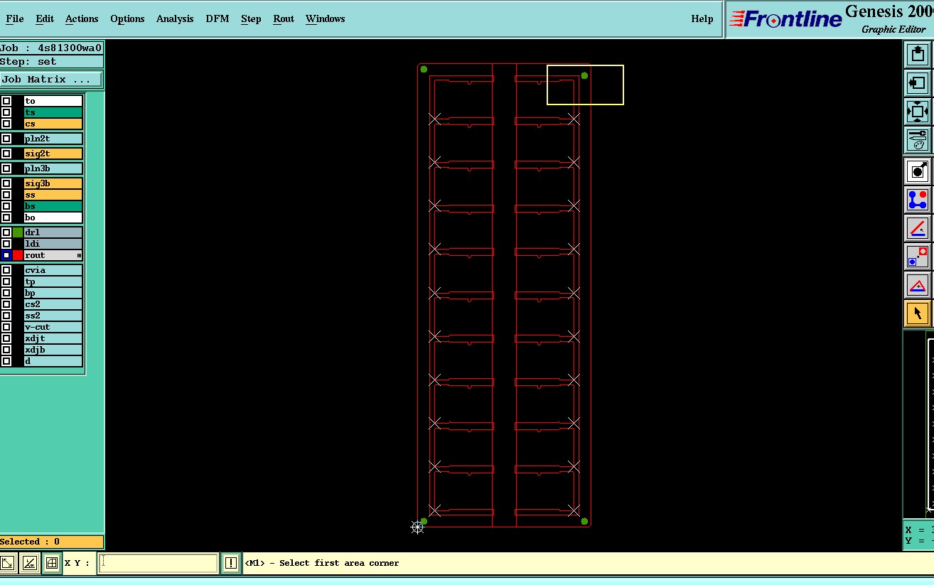The width and height of the screenshot is (934, 585).
Task: Click the small expand marker on rout layer
Action: pyautogui.click(x=79, y=255)
